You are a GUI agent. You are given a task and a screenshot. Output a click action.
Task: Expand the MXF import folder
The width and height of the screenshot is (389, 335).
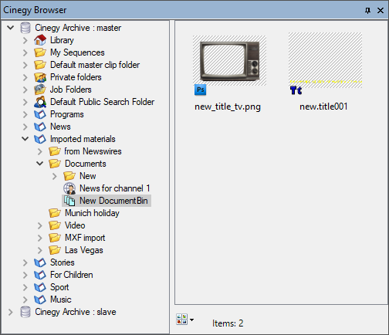(x=40, y=238)
